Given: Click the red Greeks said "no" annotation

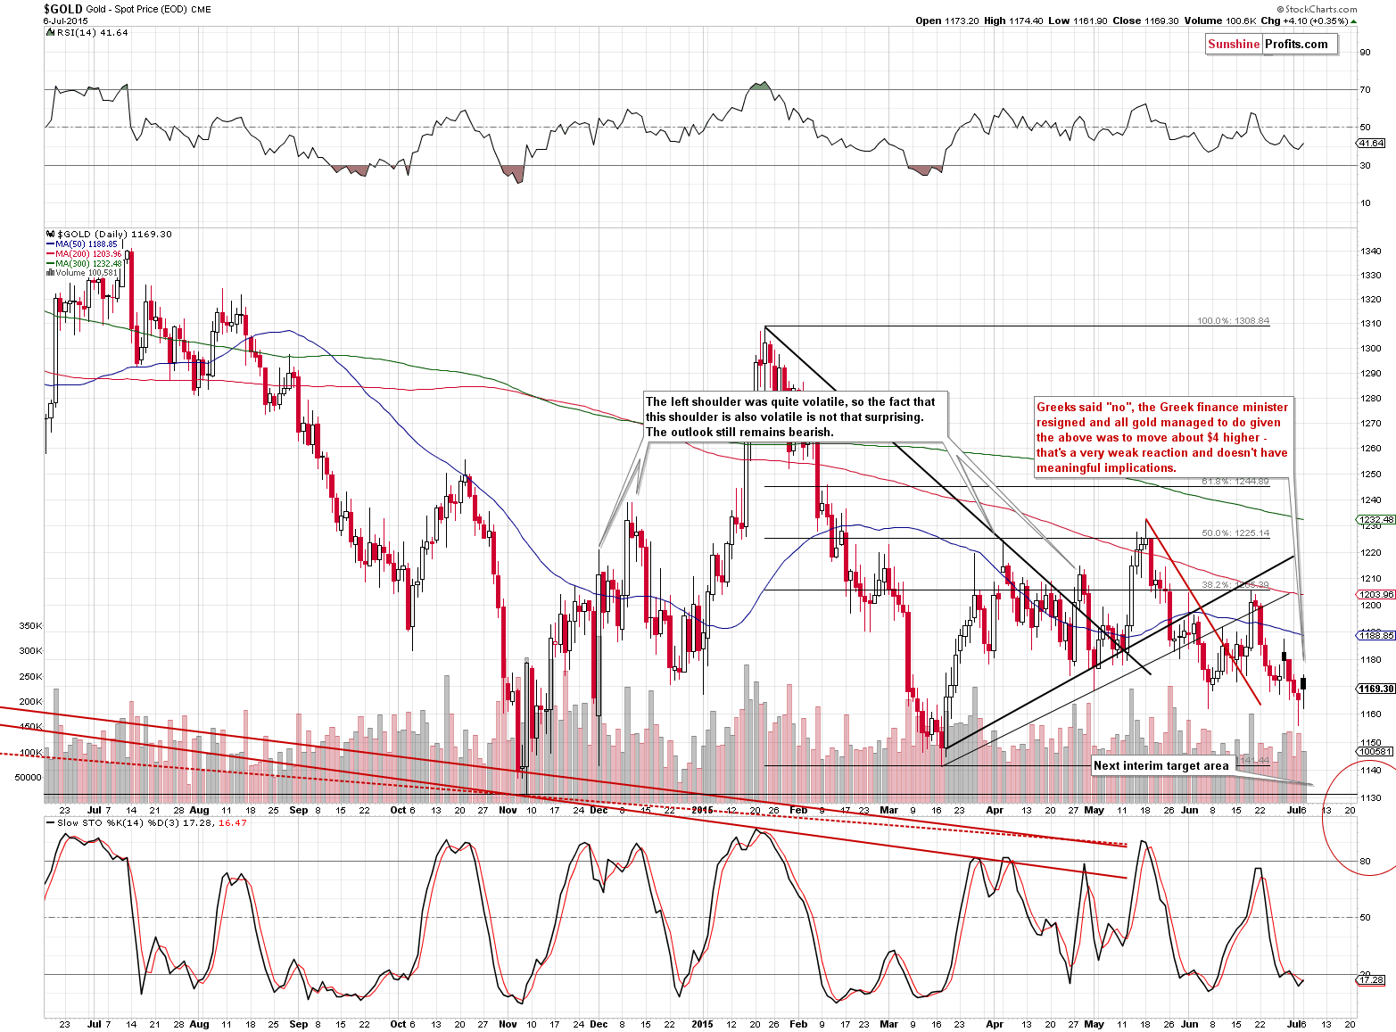Looking at the screenshot, I should click(x=1162, y=437).
